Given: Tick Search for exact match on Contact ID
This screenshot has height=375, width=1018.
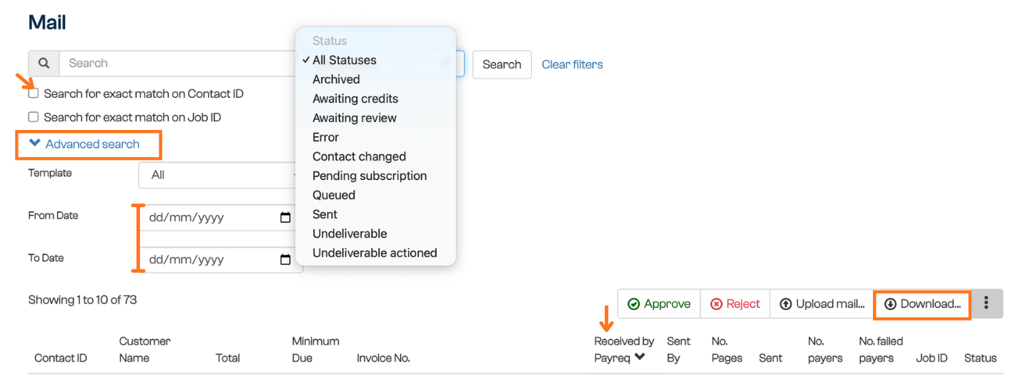Looking at the screenshot, I should (33, 94).
